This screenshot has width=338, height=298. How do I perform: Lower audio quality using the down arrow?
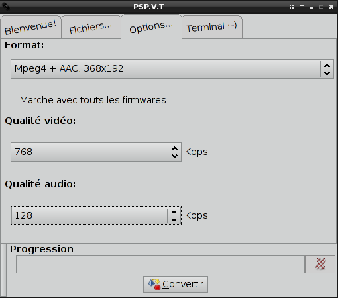click(174, 219)
